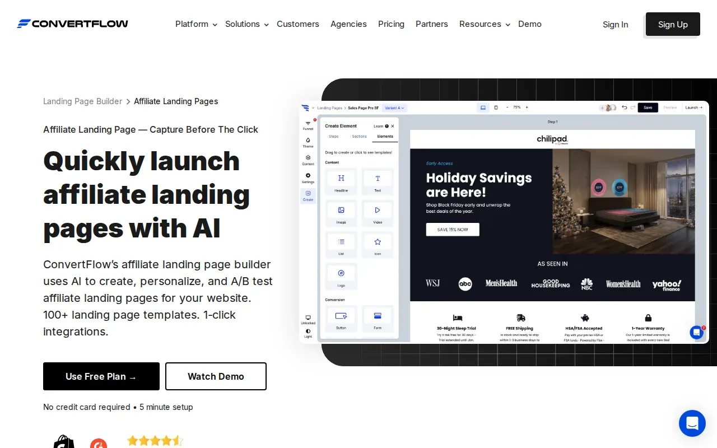
Task: Follow the Sign In link
Action: click(x=615, y=24)
